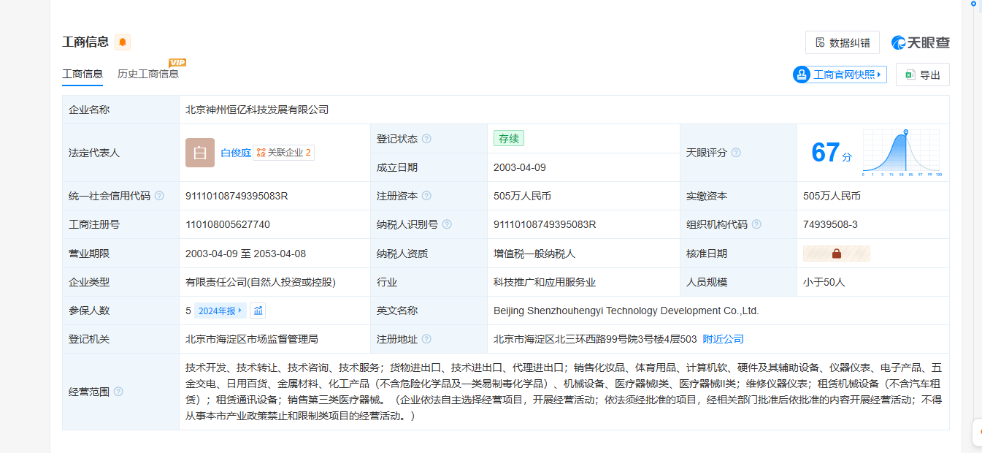Expand the 2024年报 annual report selector

[x=220, y=311]
